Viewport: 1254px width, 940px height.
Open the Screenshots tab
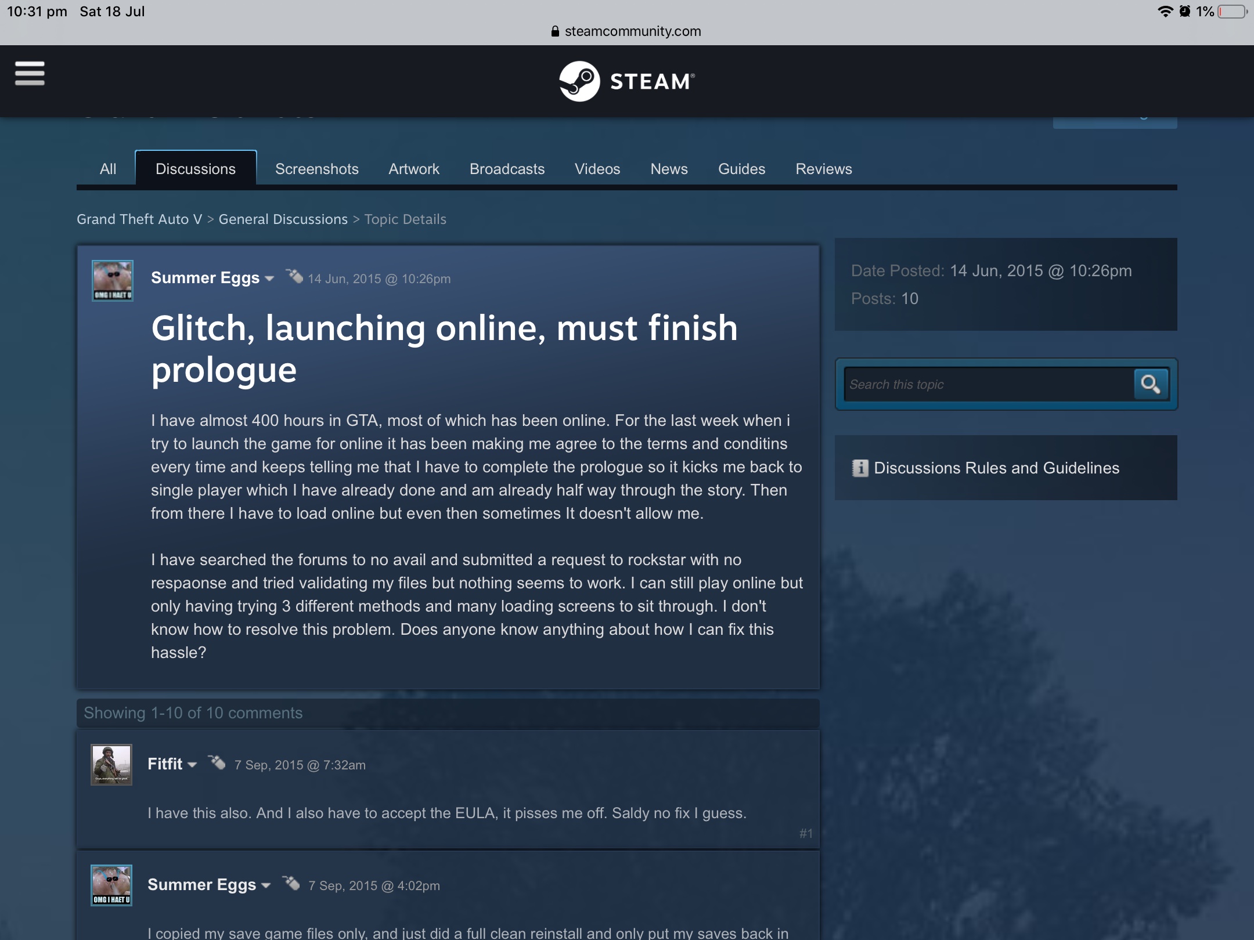click(x=317, y=169)
